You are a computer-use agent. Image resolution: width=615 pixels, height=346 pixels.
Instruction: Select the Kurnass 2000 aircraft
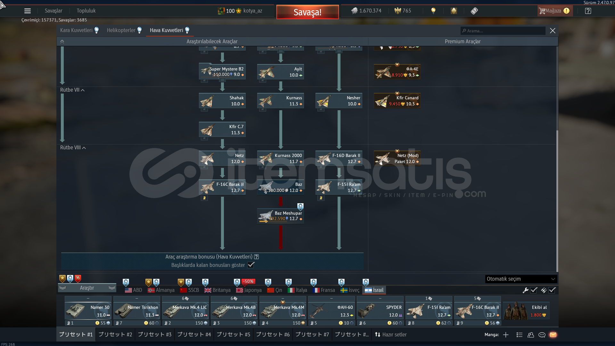281,158
